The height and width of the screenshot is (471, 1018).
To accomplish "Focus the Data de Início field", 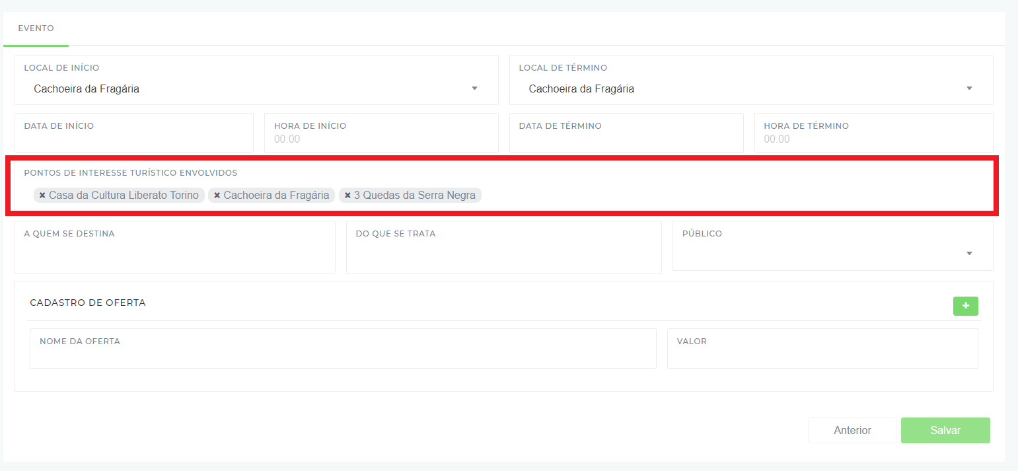I will (x=134, y=133).
